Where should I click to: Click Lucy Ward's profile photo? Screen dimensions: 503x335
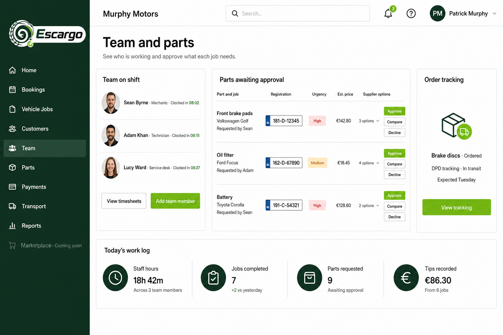111,168
